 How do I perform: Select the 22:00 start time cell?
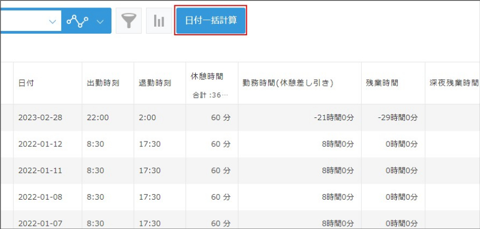coord(98,118)
